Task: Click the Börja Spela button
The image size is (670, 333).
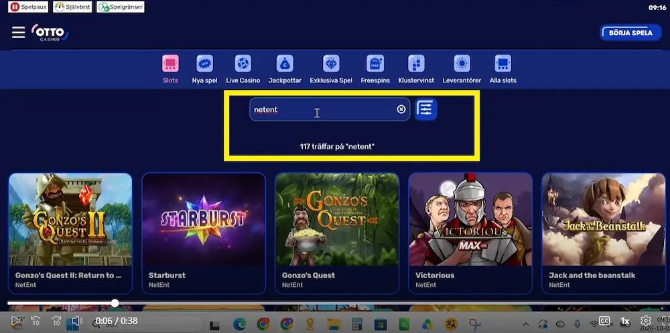Action: click(630, 33)
